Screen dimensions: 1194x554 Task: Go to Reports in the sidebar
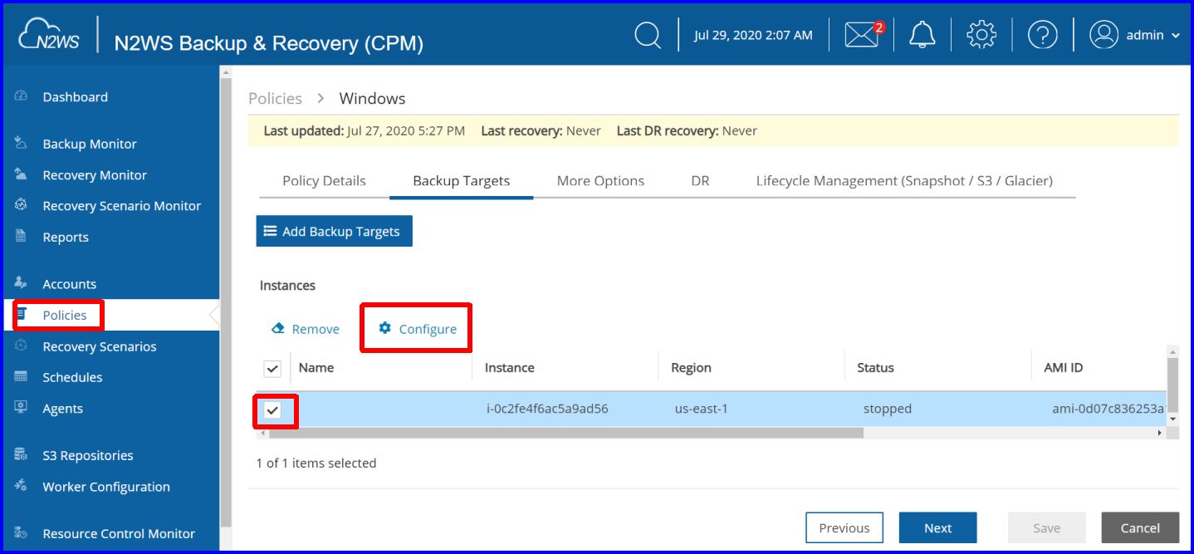click(66, 237)
